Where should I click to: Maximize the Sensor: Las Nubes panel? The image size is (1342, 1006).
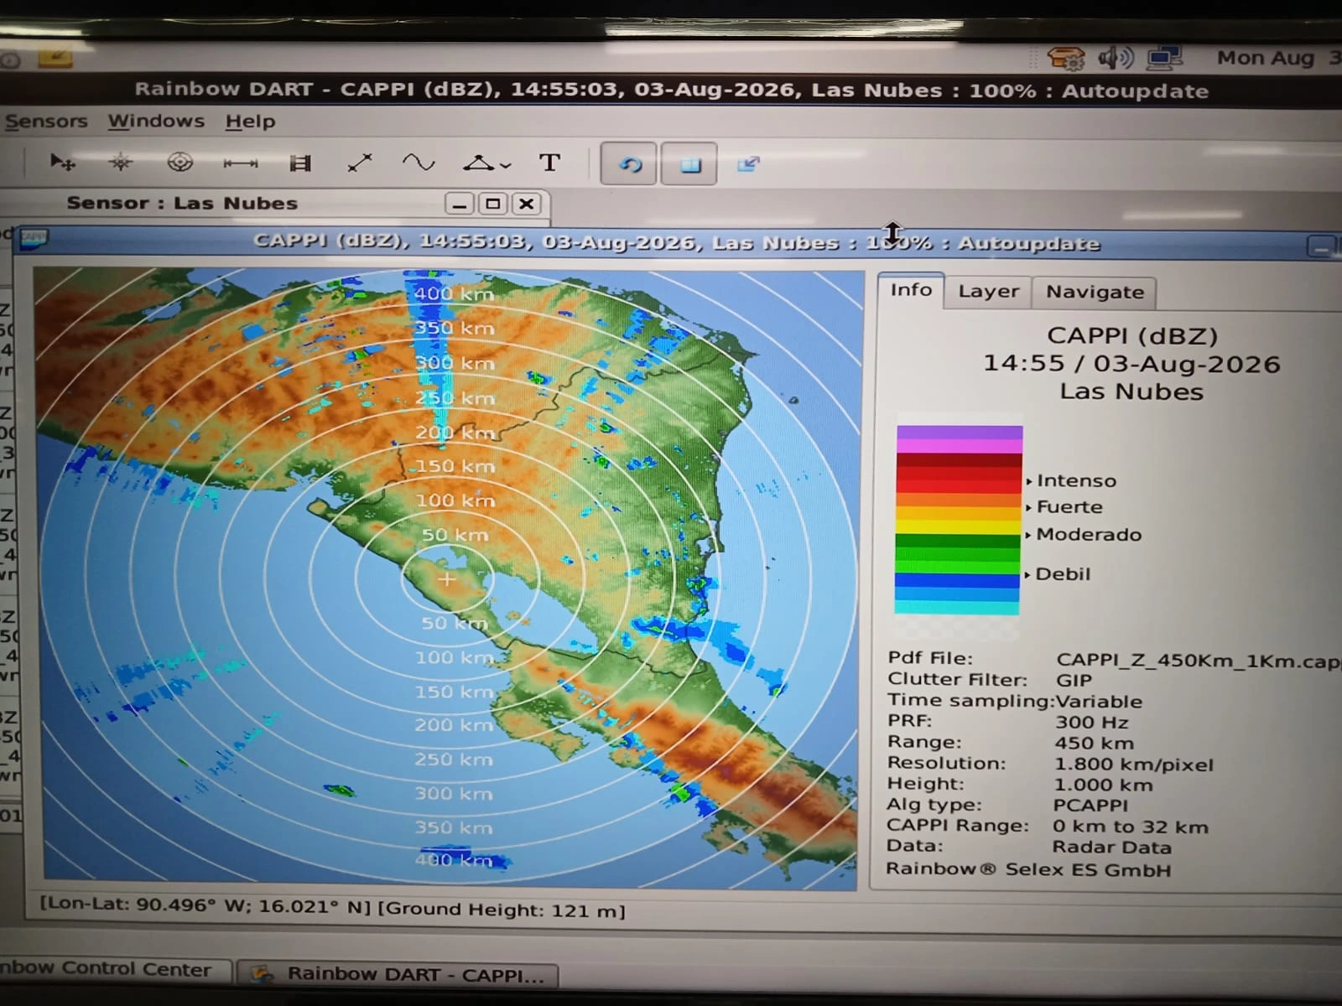pos(492,204)
